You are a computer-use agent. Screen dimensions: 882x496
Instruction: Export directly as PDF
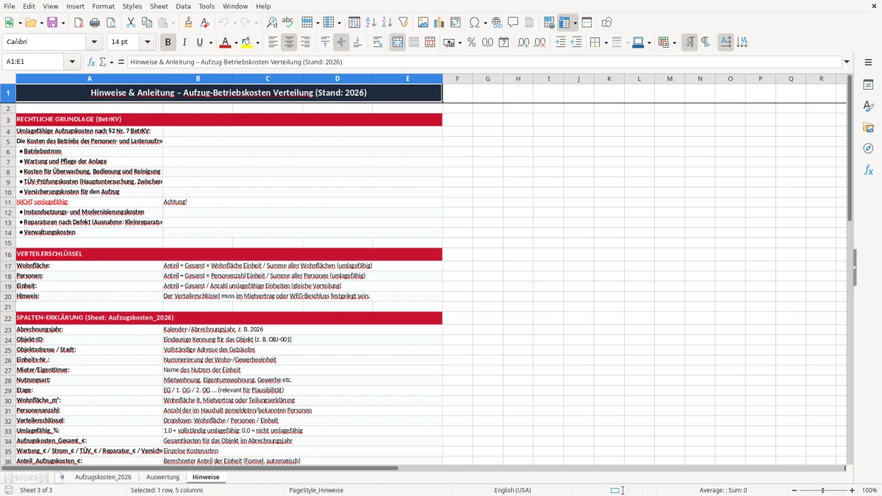point(79,23)
